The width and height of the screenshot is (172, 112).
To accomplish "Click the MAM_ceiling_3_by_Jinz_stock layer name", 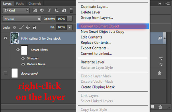I will click(41, 38).
